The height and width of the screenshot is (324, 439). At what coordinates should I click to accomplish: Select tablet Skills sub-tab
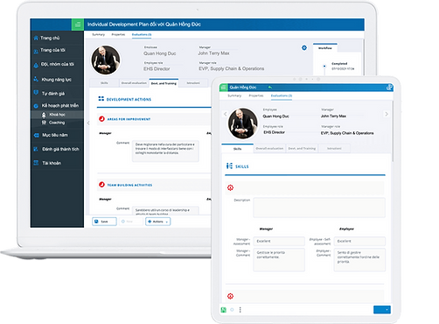tap(237, 149)
